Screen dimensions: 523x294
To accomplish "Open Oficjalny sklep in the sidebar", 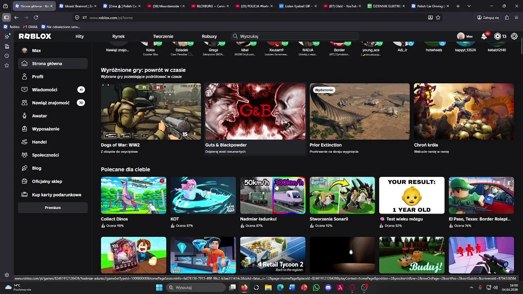I will click(53, 181).
